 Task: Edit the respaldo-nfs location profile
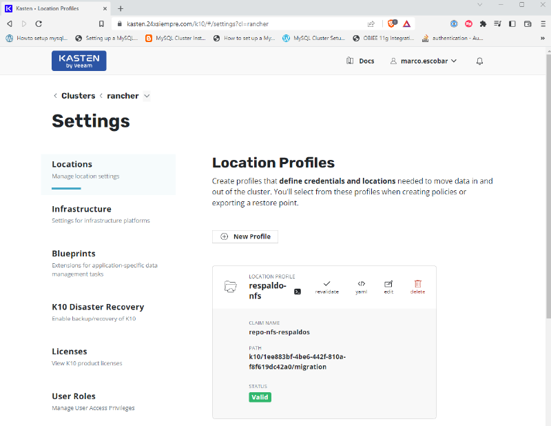pos(388,287)
